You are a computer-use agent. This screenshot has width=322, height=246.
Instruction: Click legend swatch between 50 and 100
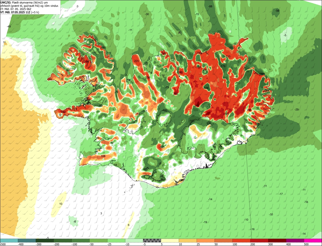(x=223, y=240)
